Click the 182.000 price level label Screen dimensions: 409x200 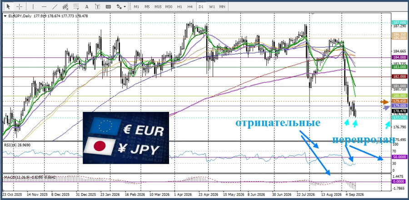399,77
